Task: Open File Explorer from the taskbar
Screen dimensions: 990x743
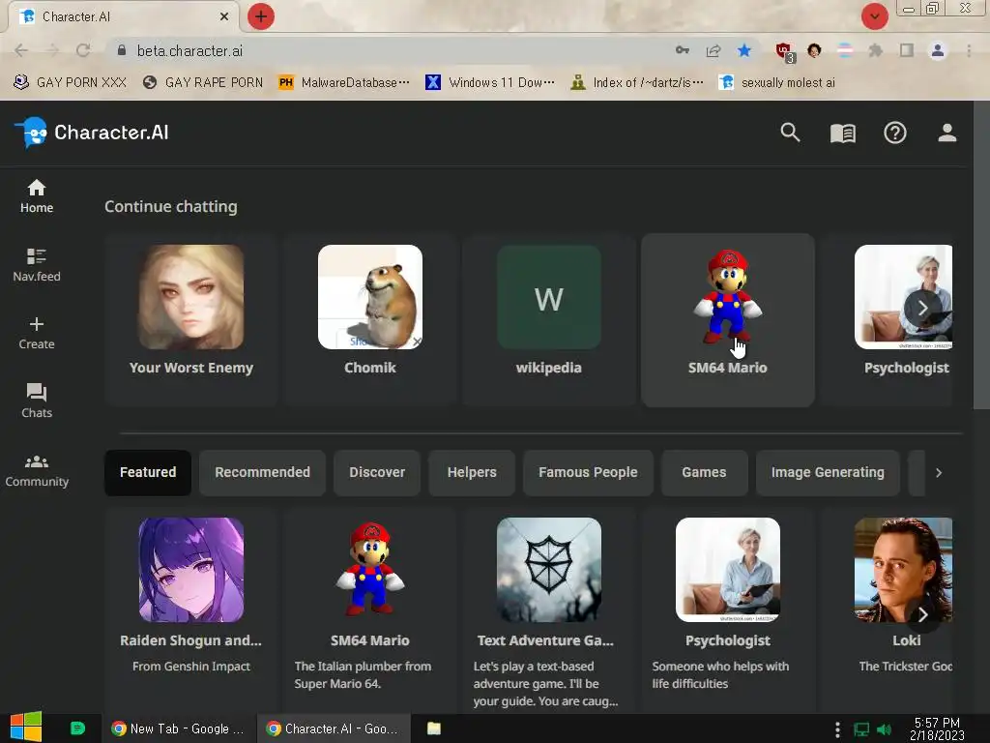Action: [x=434, y=728]
